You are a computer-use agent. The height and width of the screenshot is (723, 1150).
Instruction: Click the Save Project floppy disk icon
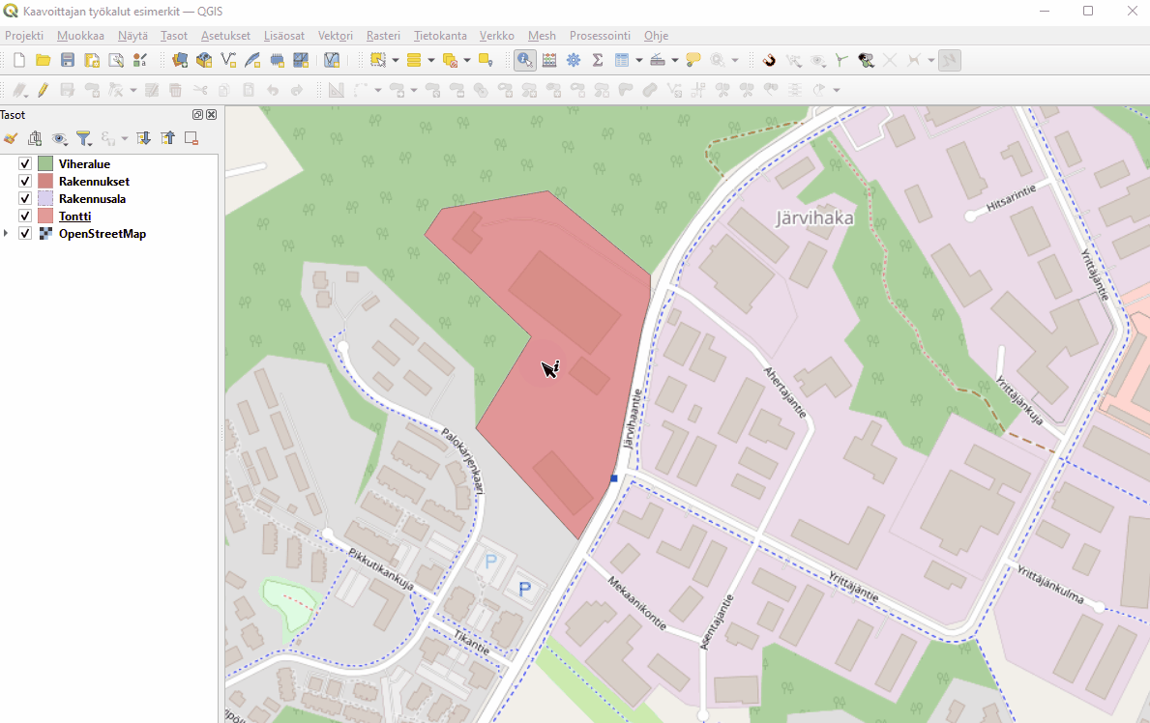[68, 60]
